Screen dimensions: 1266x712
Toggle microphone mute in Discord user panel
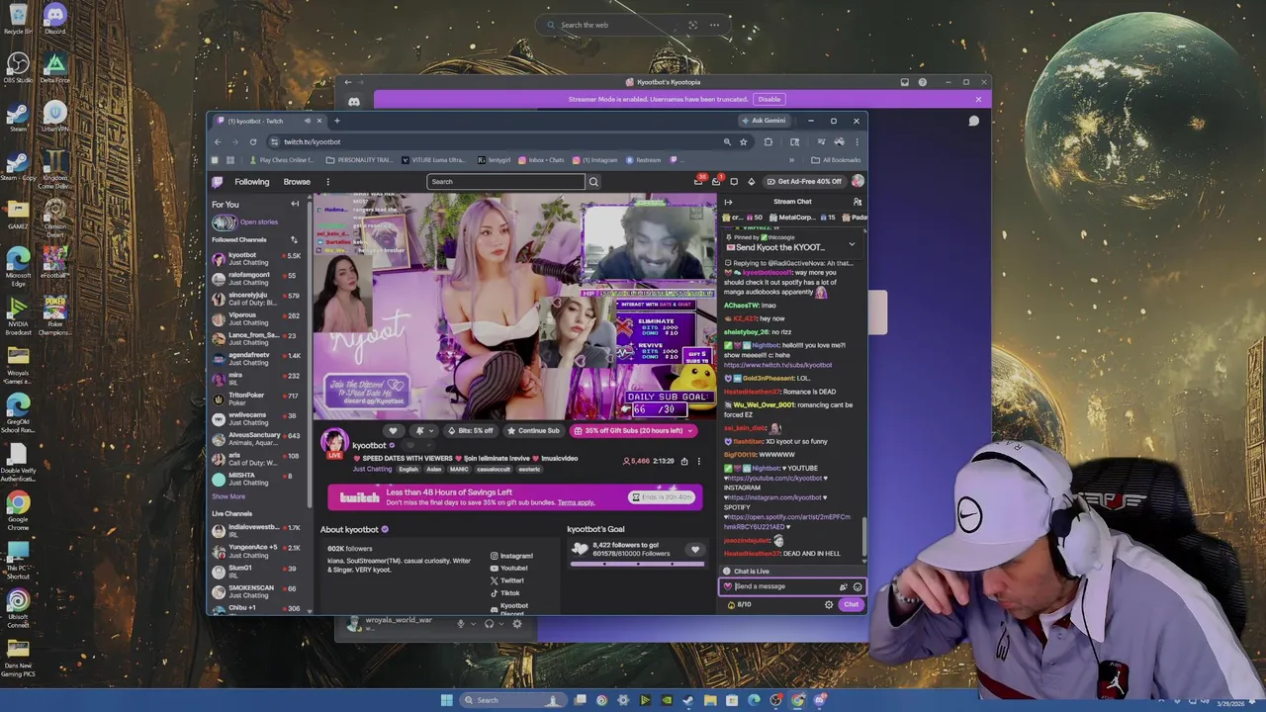click(x=460, y=624)
